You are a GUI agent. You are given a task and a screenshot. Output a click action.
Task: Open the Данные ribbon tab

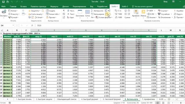(x=66, y=6)
